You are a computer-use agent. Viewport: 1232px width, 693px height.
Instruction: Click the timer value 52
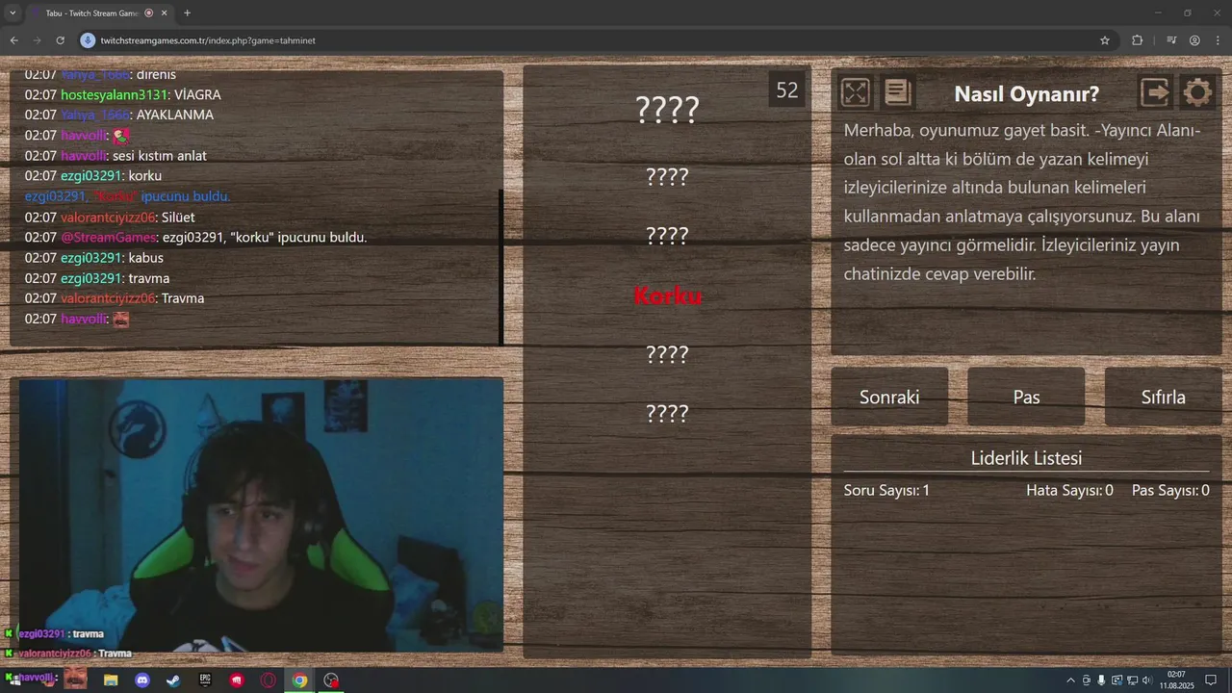point(787,90)
